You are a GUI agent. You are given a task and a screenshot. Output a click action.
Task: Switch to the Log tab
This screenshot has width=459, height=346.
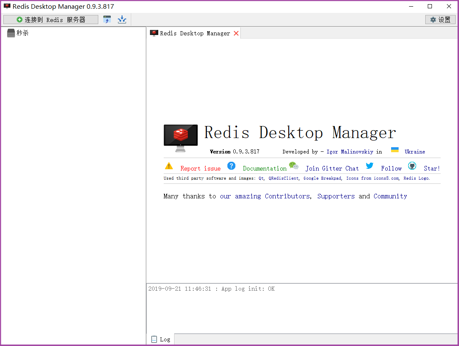pos(161,339)
